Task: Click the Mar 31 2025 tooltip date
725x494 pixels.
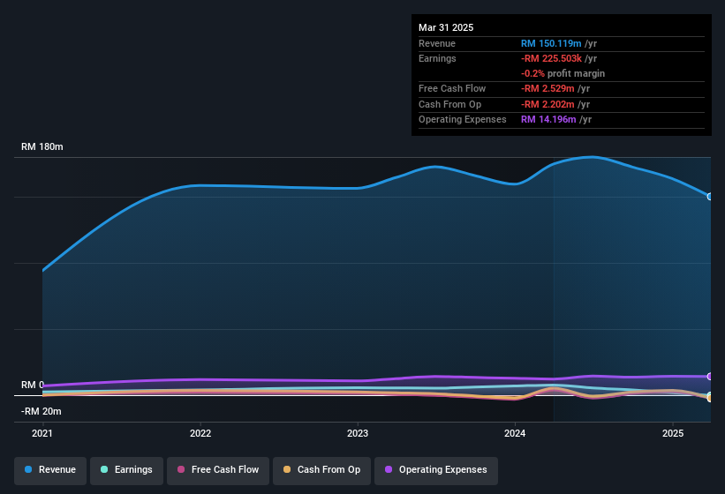Action: click(446, 27)
